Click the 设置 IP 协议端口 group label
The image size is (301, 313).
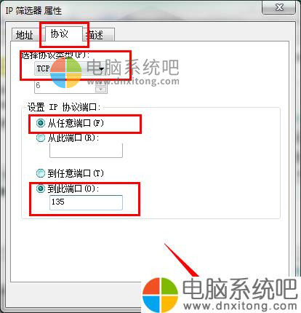[x=64, y=108]
